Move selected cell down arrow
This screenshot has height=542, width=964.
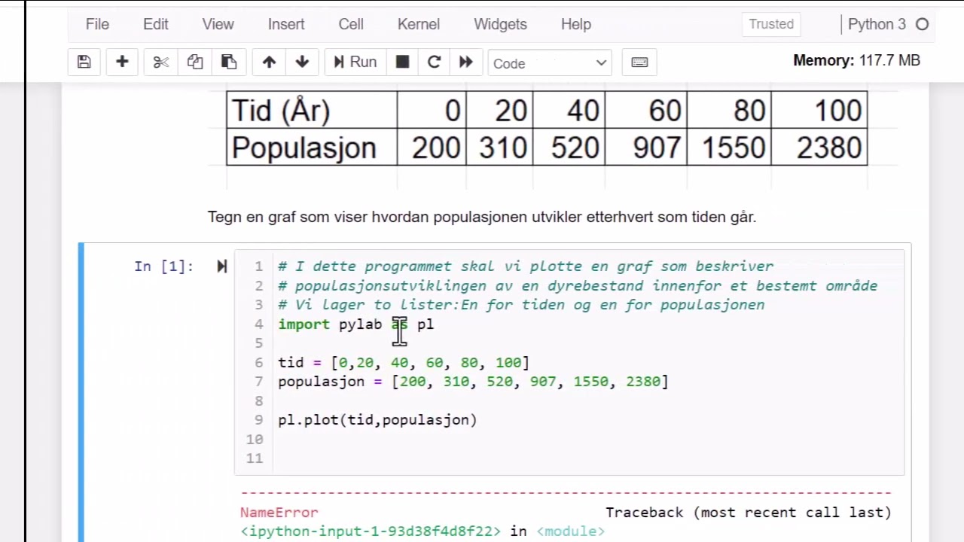click(302, 62)
